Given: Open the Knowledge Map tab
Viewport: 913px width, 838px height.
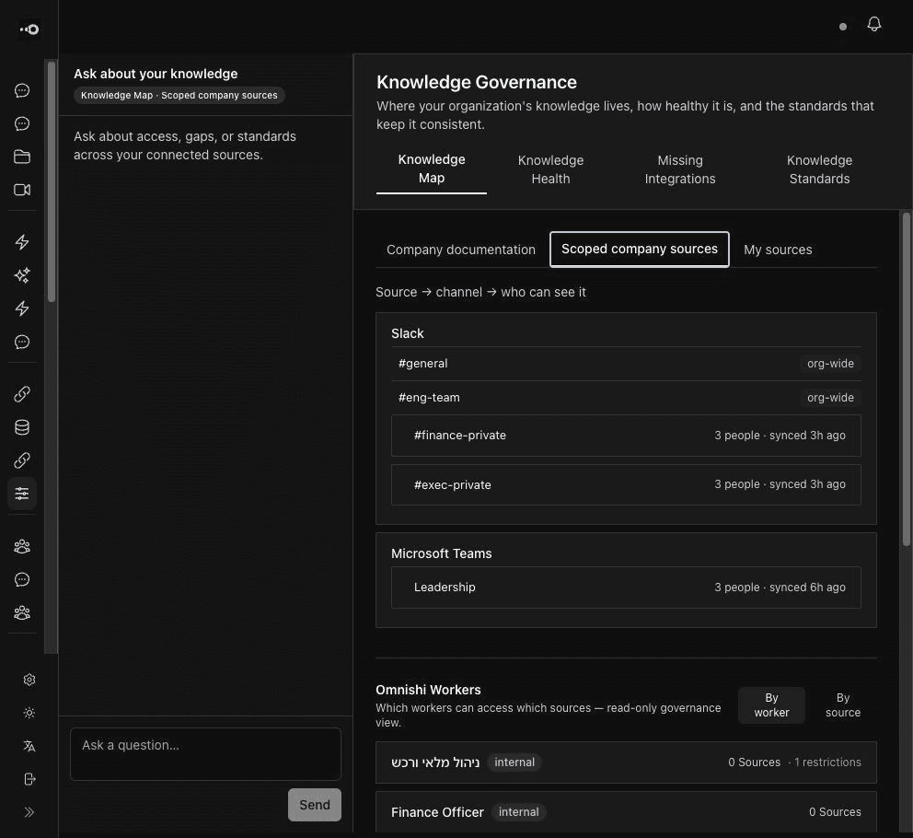Looking at the screenshot, I should coord(432,169).
